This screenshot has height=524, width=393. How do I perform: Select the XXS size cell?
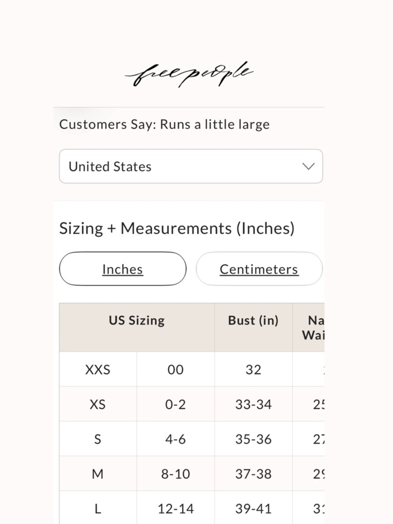pos(98,370)
